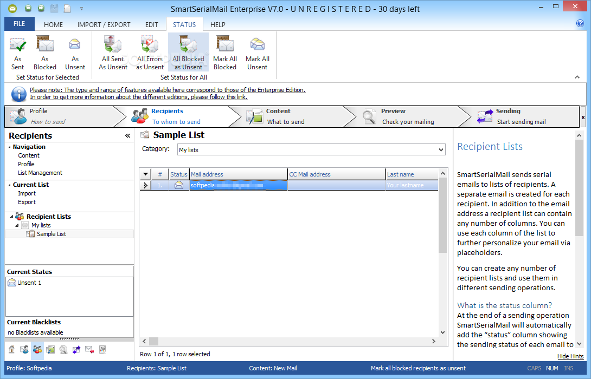Open Content under Navigation

point(29,155)
